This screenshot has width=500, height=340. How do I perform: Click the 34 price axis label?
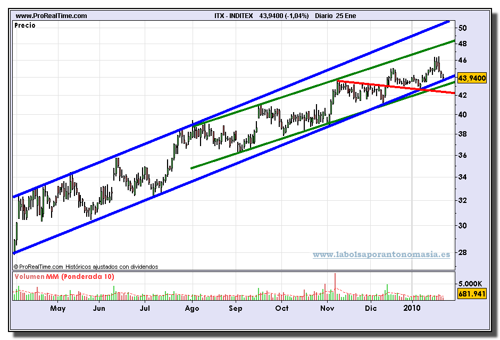[x=462, y=177]
